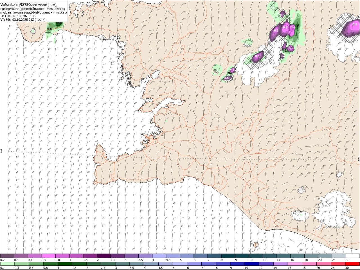360x270 pixels.
Task: Click the "Veðurstofan/IS750dev" map title
Action: coord(18,5)
